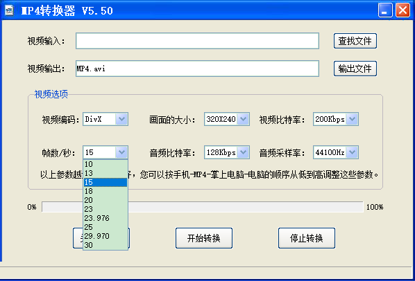Select 30 in frame rate list

click(x=105, y=245)
